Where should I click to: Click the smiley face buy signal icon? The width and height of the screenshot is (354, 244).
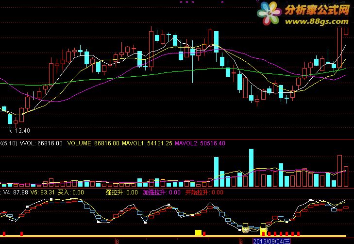[x=245, y=230]
